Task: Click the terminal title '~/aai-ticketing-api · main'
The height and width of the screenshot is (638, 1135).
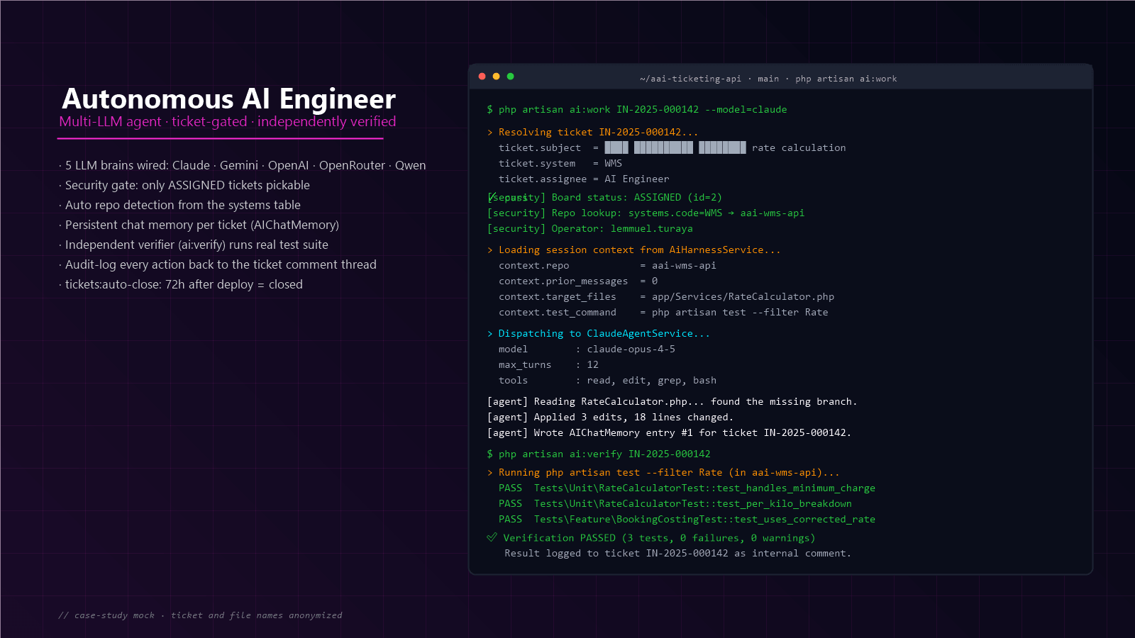Action: [709, 79]
